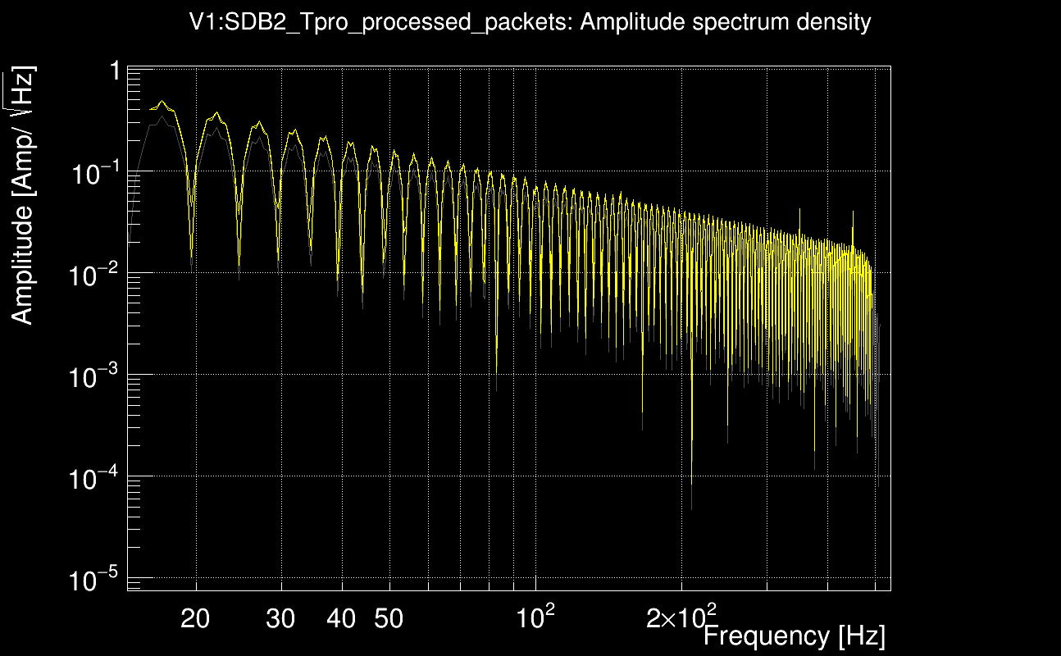Viewport: 1061px width, 656px height.
Task: Click the 40 tick on frequency axis
Action: tap(341, 618)
